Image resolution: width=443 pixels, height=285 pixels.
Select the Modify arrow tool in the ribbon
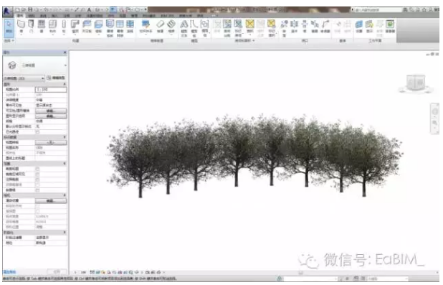9,27
